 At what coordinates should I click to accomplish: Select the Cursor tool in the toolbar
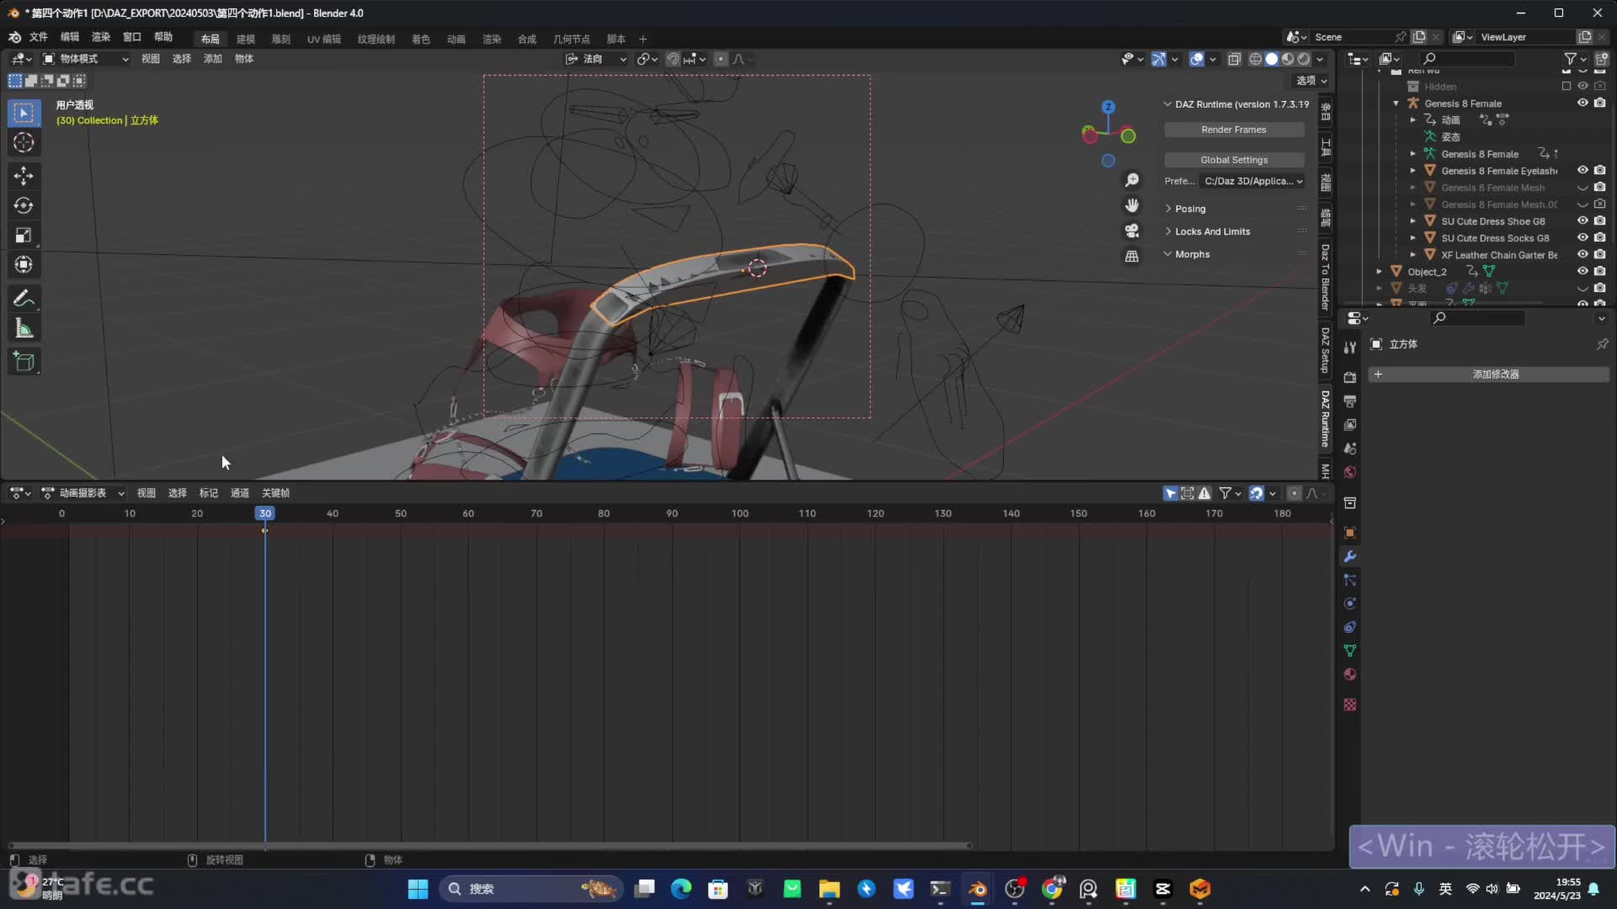[24, 142]
